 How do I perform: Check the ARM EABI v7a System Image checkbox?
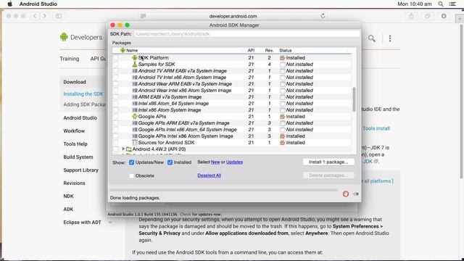116,96
